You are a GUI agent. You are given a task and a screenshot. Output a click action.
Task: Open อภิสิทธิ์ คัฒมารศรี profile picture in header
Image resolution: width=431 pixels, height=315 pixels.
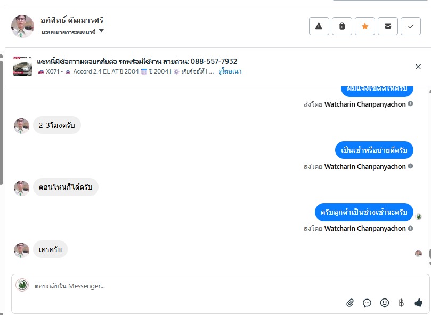[x=22, y=26]
